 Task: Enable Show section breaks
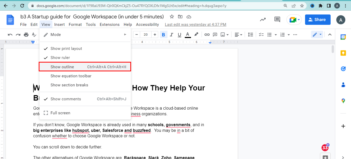pos(85,85)
